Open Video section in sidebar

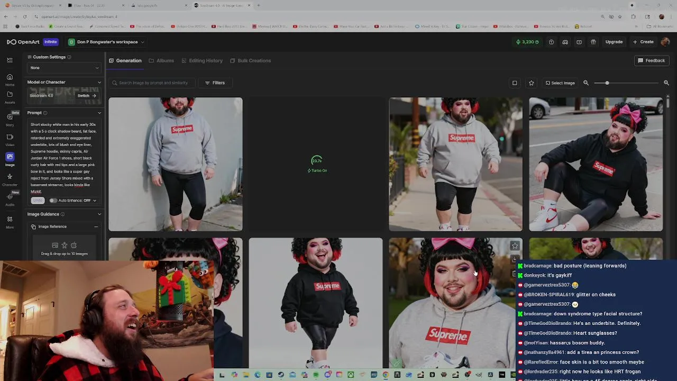coord(10,140)
